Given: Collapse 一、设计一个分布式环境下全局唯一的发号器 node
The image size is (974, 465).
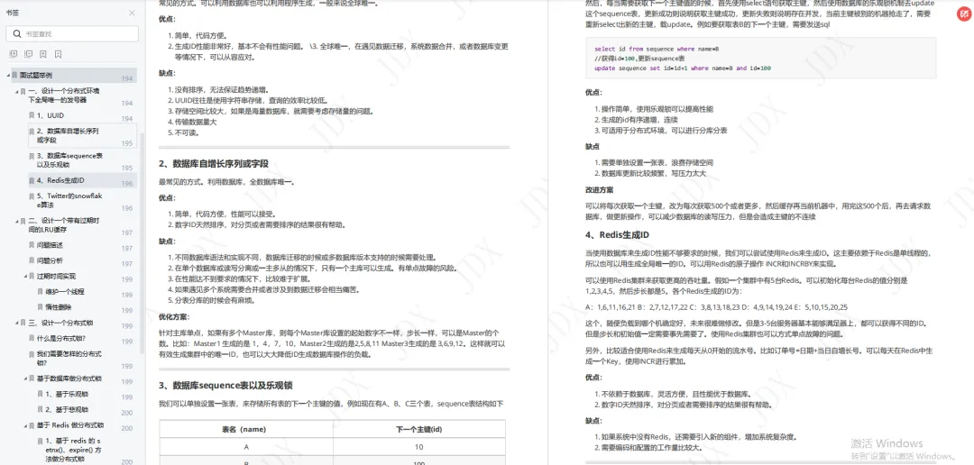Looking at the screenshot, I should coord(17,91).
